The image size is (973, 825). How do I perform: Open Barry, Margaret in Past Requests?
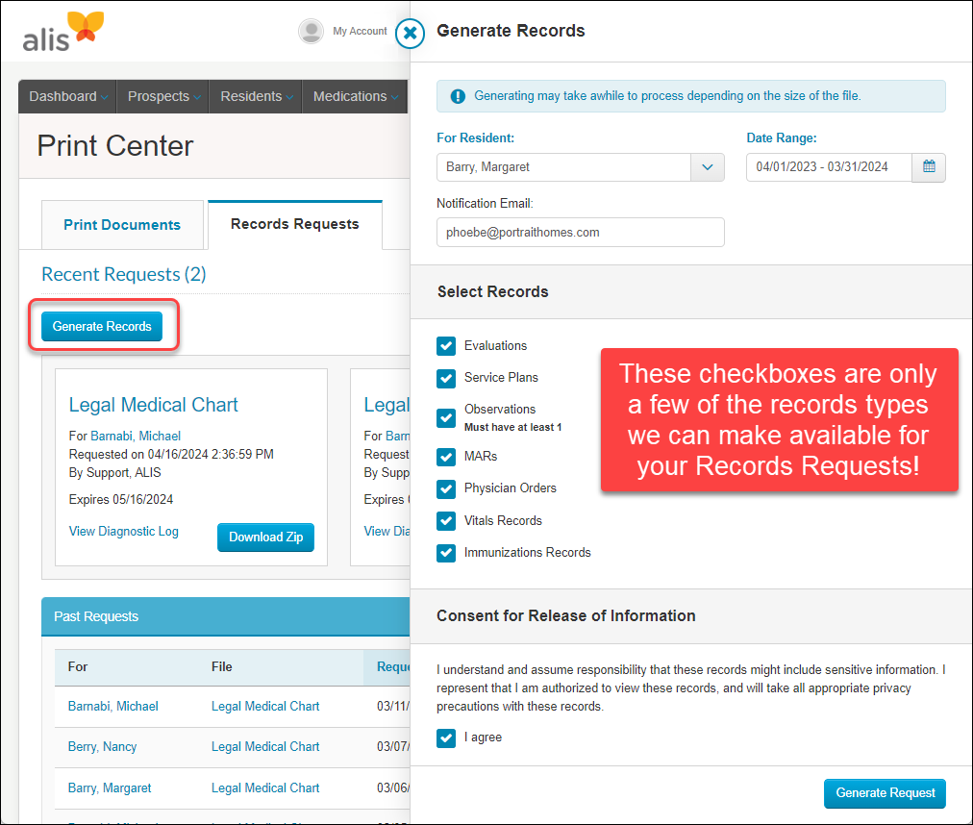[110, 787]
